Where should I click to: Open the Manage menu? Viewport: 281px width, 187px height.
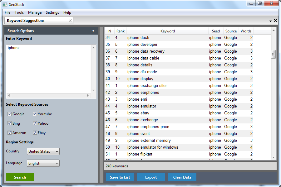pos(35,12)
